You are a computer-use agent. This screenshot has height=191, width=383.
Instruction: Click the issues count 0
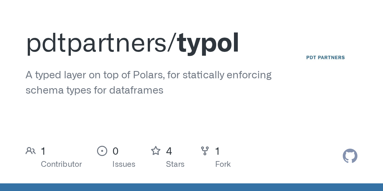click(x=116, y=151)
